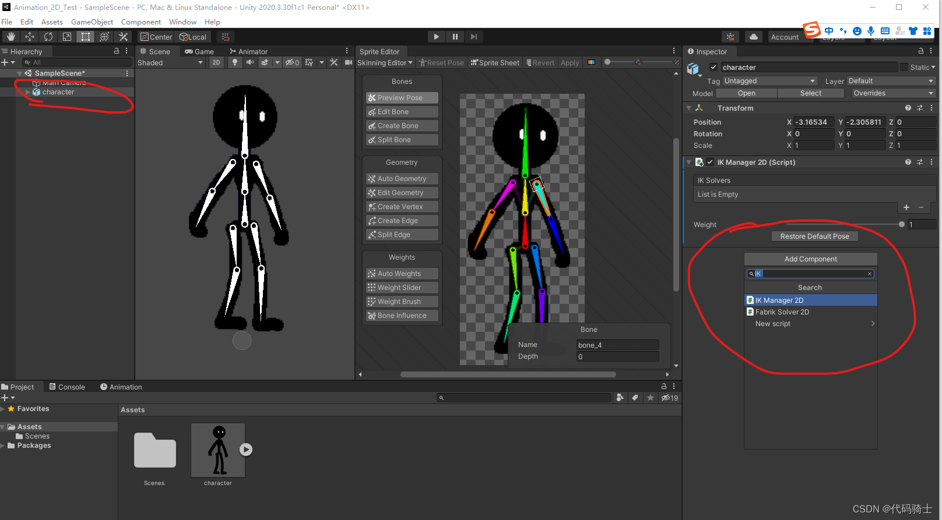942x520 pixels.
Task: Open the Shaded draw mode dropdown
Action: click(170, 62)
